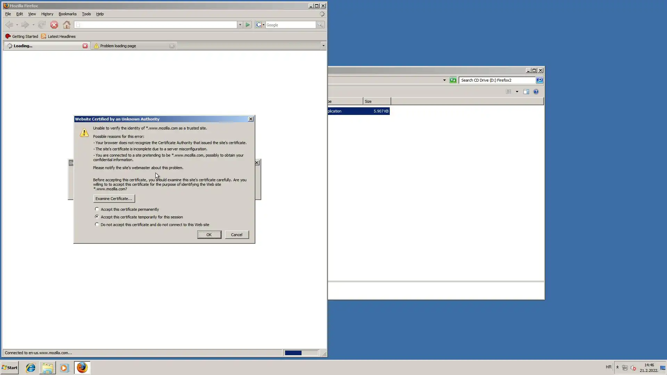This screenshot has height=375, width=667.
Task: Click the Home toolbar icon
Action: tap(67, 25)
